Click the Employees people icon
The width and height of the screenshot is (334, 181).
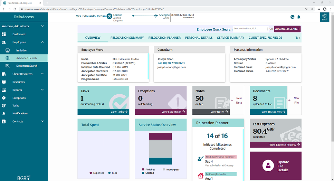[4, 42]
